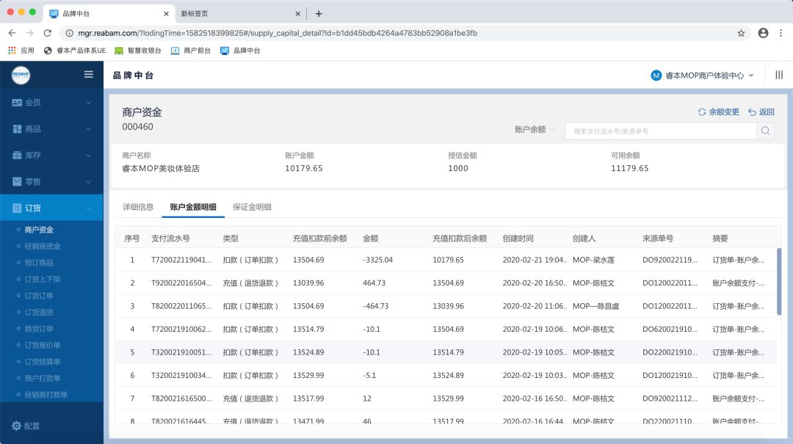Screen dimensions: 793x444
Task: Open the 账户余额 dropdown
Action: click(535, 129)
